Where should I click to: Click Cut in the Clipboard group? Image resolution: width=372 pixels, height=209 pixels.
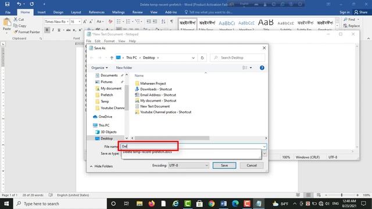[19, 19]
